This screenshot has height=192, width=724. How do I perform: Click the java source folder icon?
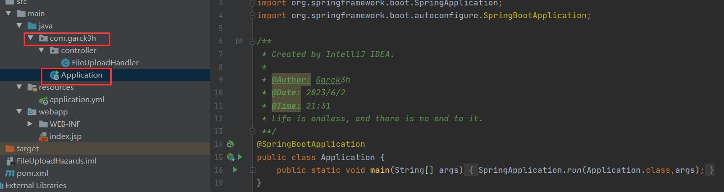[32, 26]
